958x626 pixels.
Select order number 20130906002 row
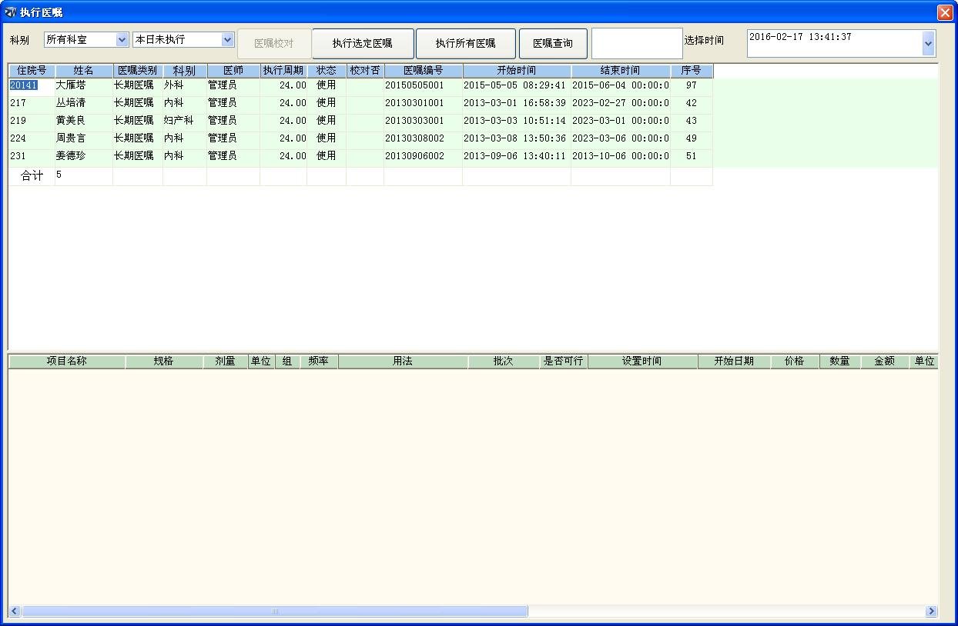coord(414,156)
